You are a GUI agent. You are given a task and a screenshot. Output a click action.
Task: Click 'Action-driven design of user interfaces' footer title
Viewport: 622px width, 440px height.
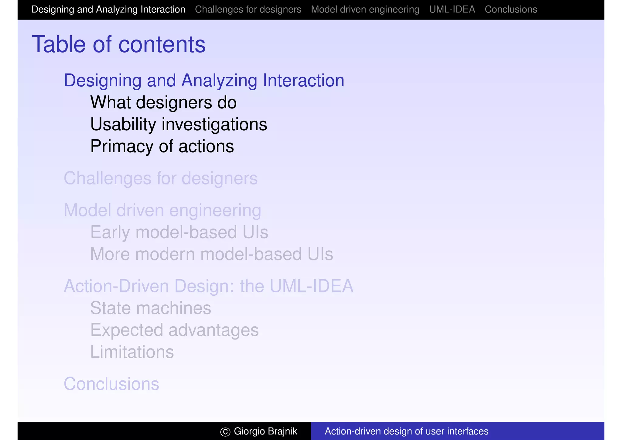(x=406, y=431)
